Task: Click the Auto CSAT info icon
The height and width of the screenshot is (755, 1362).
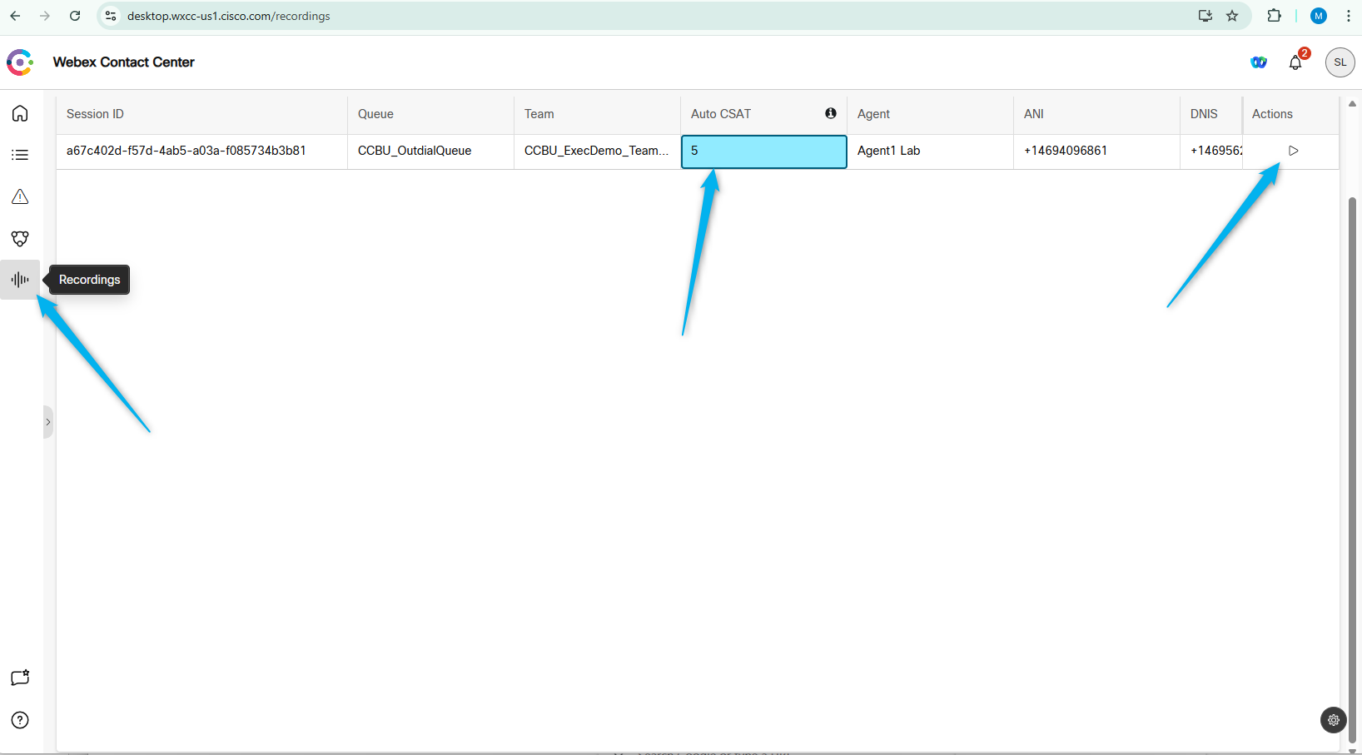Action: pyautogui.click(x=830, y=113)
